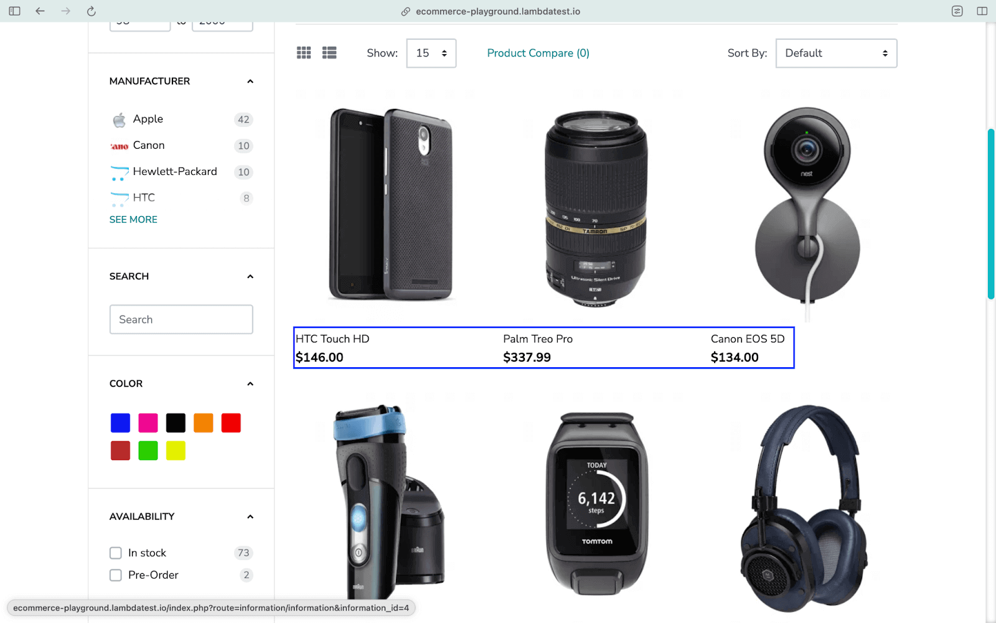Click the $337.99 price text
Image resolution: width=996 pixels, height=623 pixels.
click(x=527, y=357)
